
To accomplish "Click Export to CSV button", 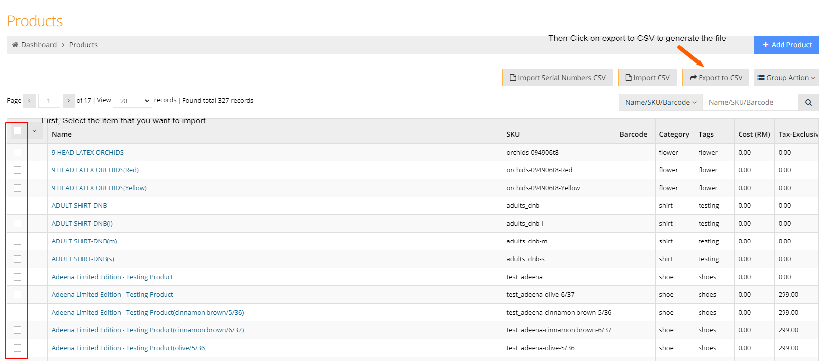I will tap(716, 78).
